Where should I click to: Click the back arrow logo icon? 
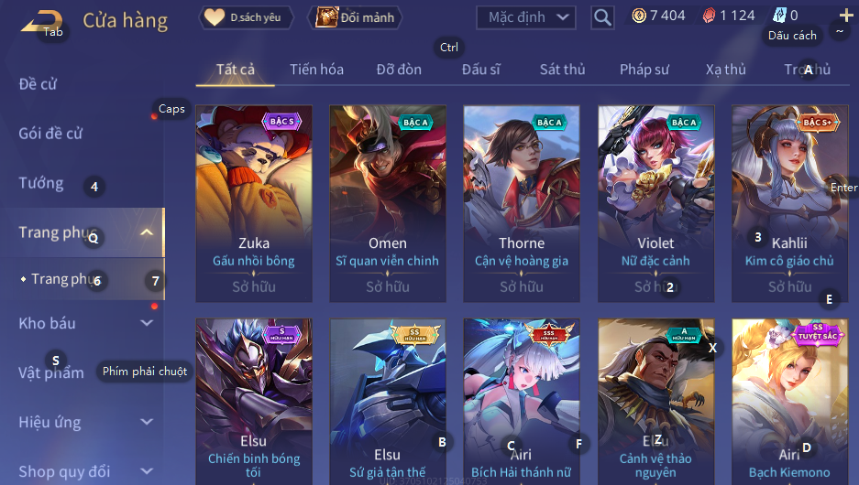click(40, 22)
